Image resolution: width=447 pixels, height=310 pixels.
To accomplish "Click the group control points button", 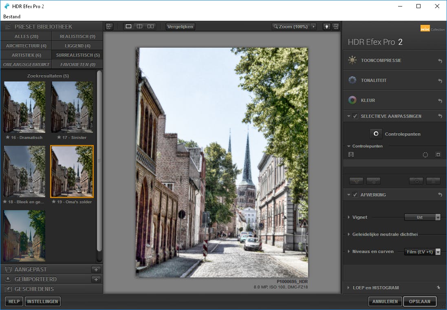I will pyautogui.click(x=356, y=181).
